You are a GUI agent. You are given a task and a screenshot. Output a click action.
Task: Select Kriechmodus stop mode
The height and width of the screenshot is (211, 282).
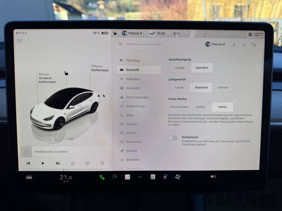179,107
